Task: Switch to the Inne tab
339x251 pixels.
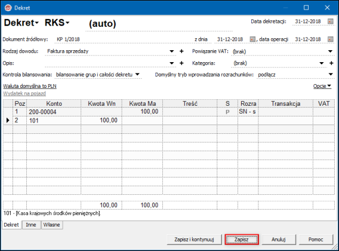Action: coord(31,225)
